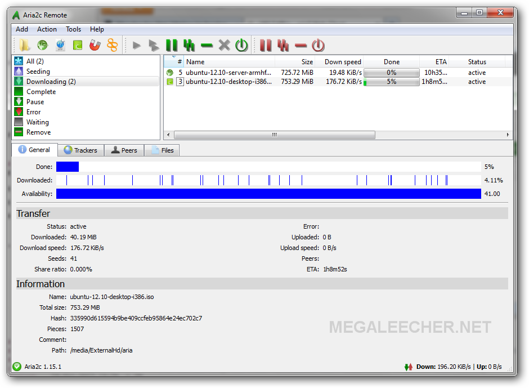Click the Down: 196.20 KiB/s status text

[x=443, y=367]
